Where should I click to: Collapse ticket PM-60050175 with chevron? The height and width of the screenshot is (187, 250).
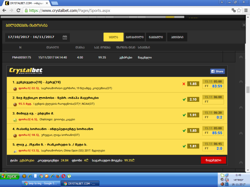point(241,57)
